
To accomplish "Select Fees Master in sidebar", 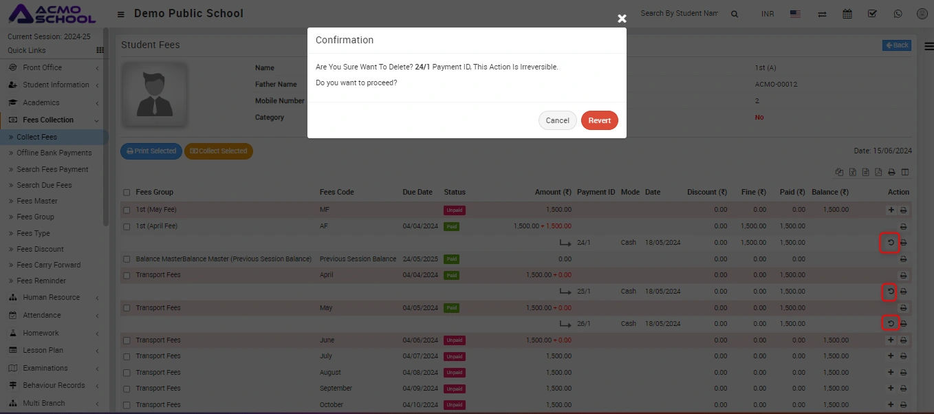I will tap(37, 201).
